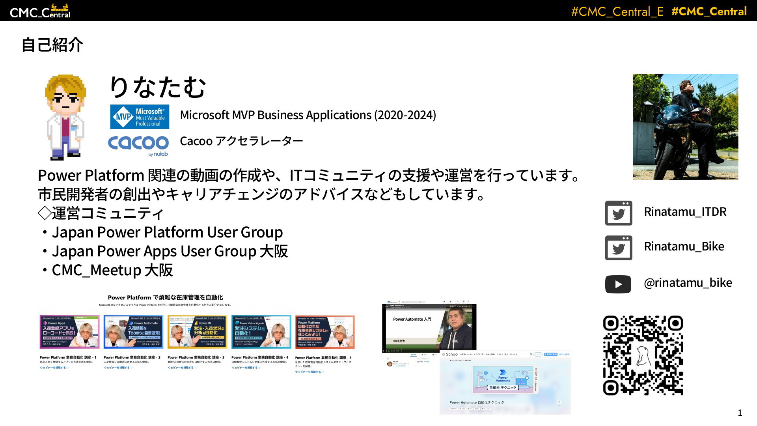This screenshot has height=426, width=757.
Task: Click the Twitter icon beside Rinatamu_Bike
Action: [619, 248]
